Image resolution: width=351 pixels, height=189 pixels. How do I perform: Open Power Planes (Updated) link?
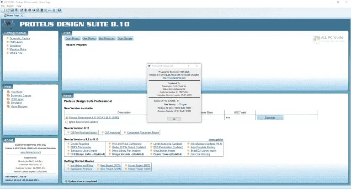tap(167, 154)
